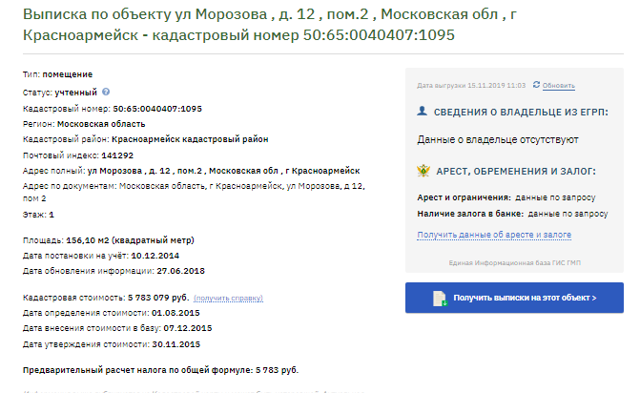The width and height of the screenshot is (640, 393).
Task: Click the Данные о владельце отсутствуют text
Action: coord(498,139)
